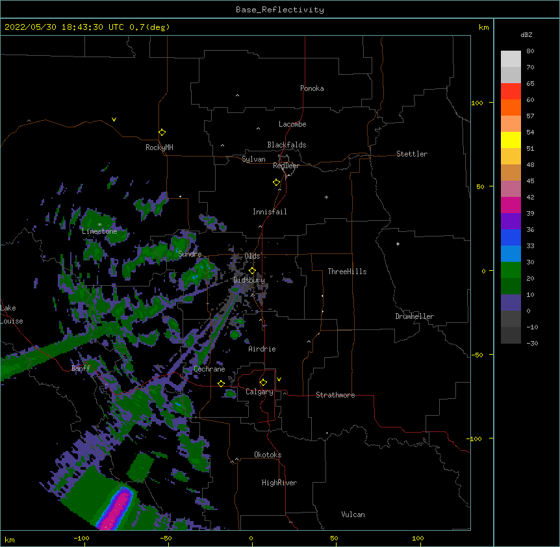Pick the magenta swatch in the dBZ legend
This screenshot has height=547, width=560.
point(511,205)
